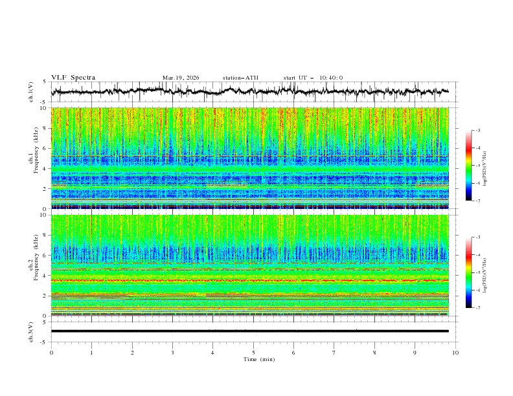Click the '10' kHz tick on ch.1 axis
The width and height of the screenshot is (513, 396).
coord(44,108)
